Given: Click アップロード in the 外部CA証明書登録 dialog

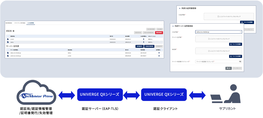Looking at the screenshot, I should tap(249, 29).
